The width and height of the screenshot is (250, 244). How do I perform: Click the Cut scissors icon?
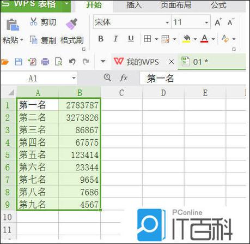[34, 22]
